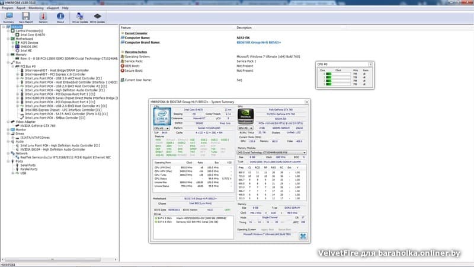This screenshot has width=474, height=267.
Task: Open the GPU #0 selector dropdown
Action: pos(245,128)
